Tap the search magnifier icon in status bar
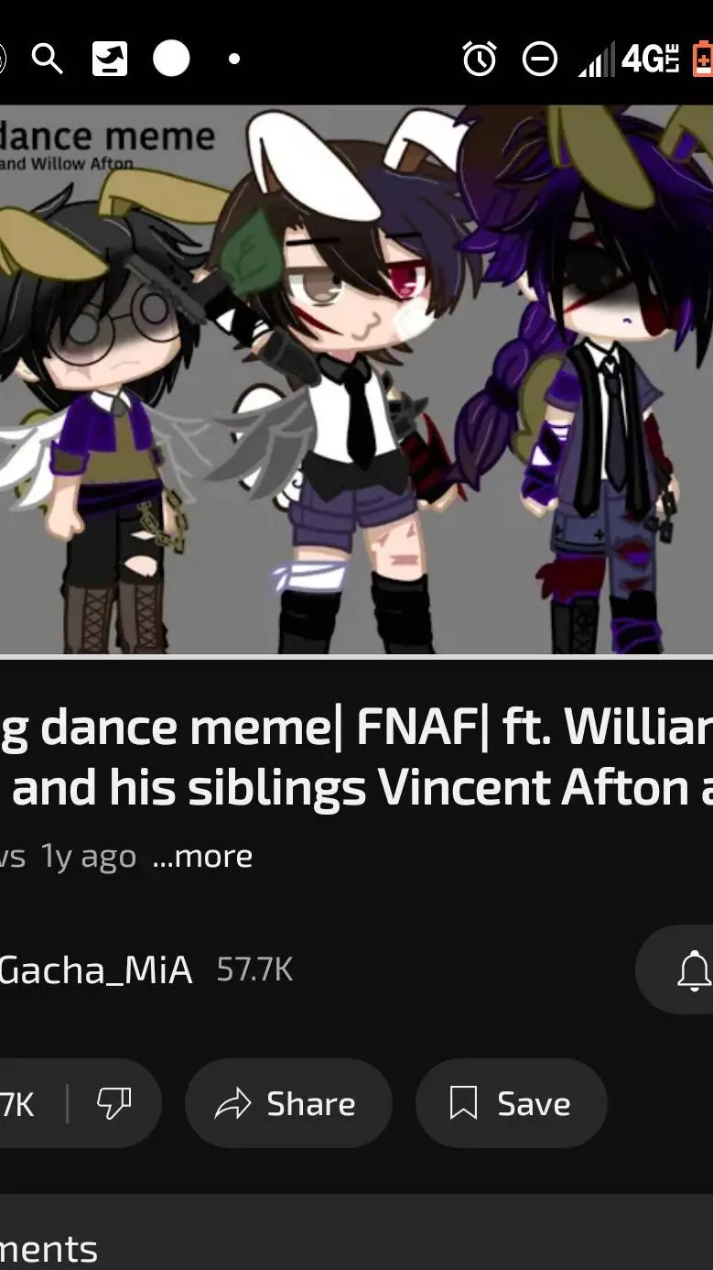Image resolution: width=713 pixels, height=1270 pixels. (x=47, y=60)
